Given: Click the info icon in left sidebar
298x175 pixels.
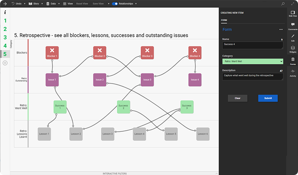Looking at the screenshot, I should pos(5,12).
